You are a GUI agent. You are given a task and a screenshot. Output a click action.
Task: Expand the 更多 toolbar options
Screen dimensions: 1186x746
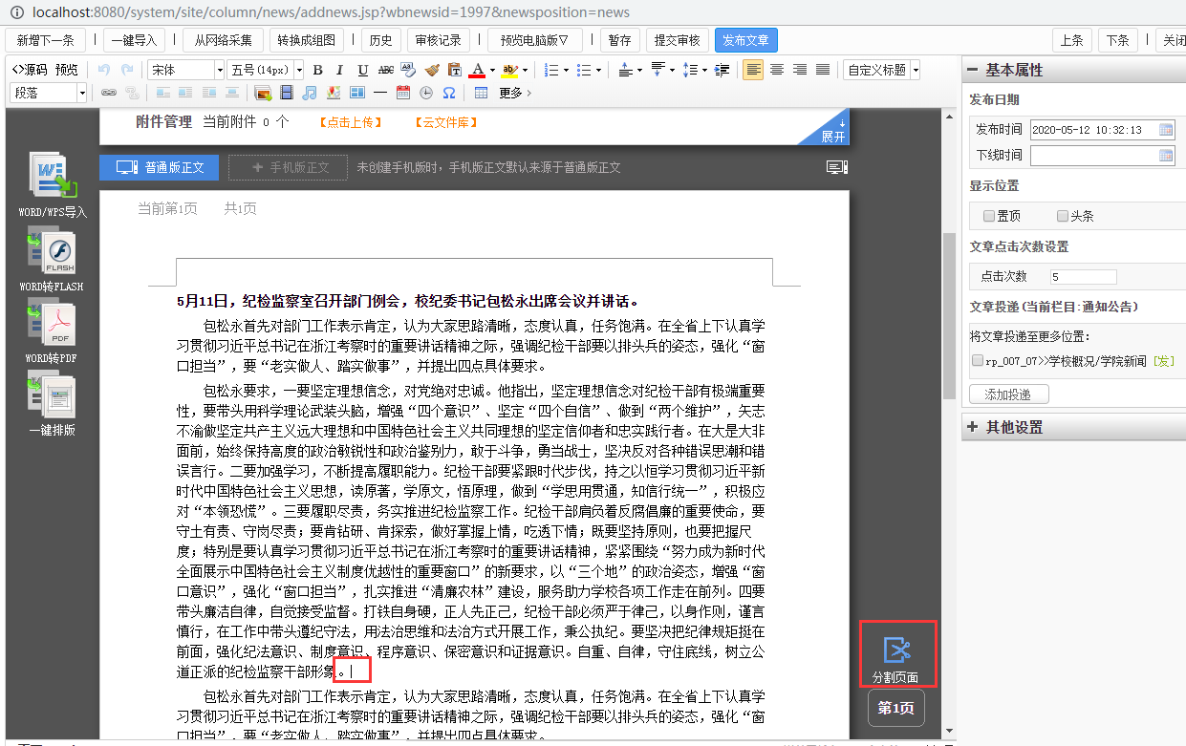(515, 93)
